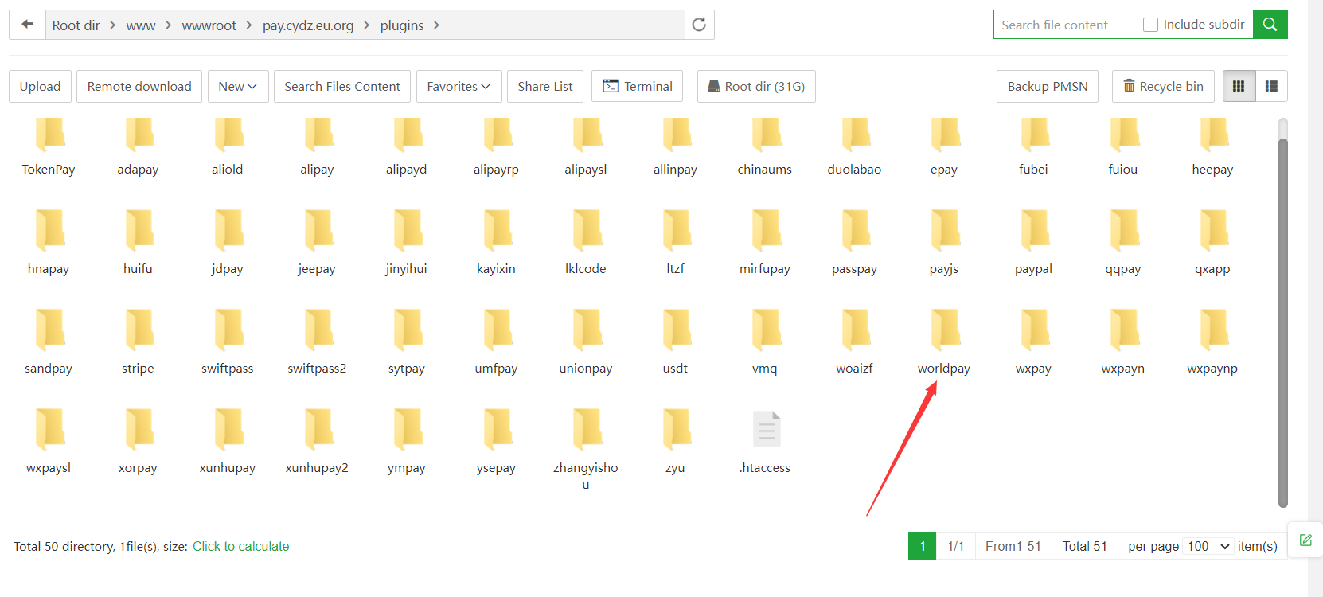Expand the New dropdown menu

pos(237,86)
